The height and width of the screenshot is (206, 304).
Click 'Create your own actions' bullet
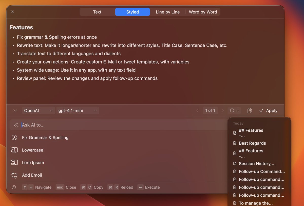(x=103, y=62)
